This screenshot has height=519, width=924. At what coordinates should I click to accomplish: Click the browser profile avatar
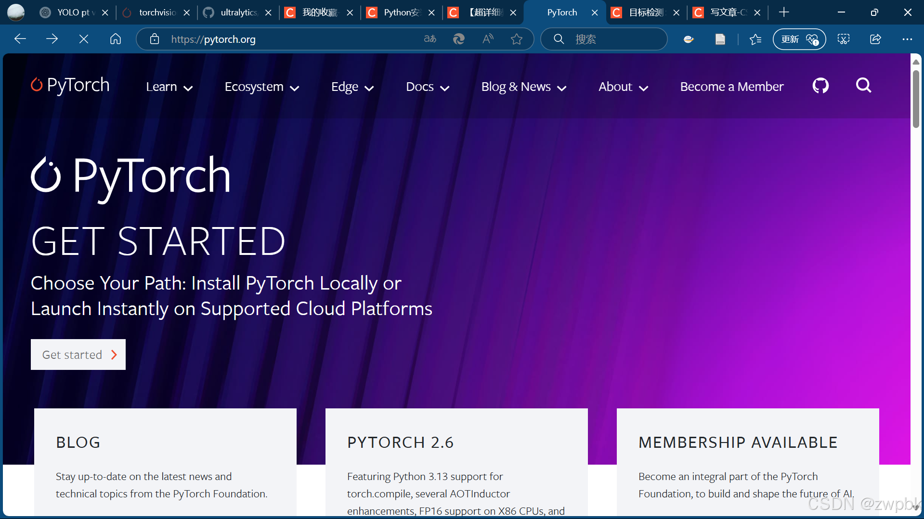tap(16, 13)
